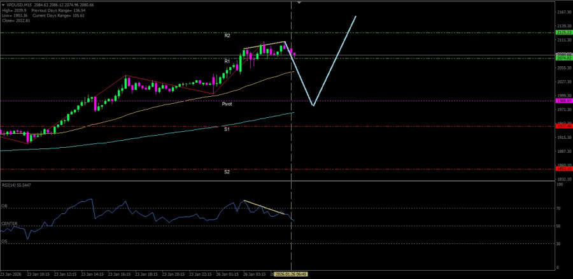
Task: Click the red S1 price tag on axis
Action: 563,126
